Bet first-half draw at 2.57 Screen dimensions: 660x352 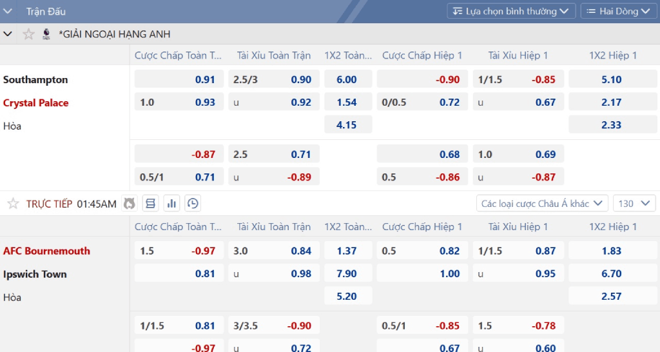(612, 296)
